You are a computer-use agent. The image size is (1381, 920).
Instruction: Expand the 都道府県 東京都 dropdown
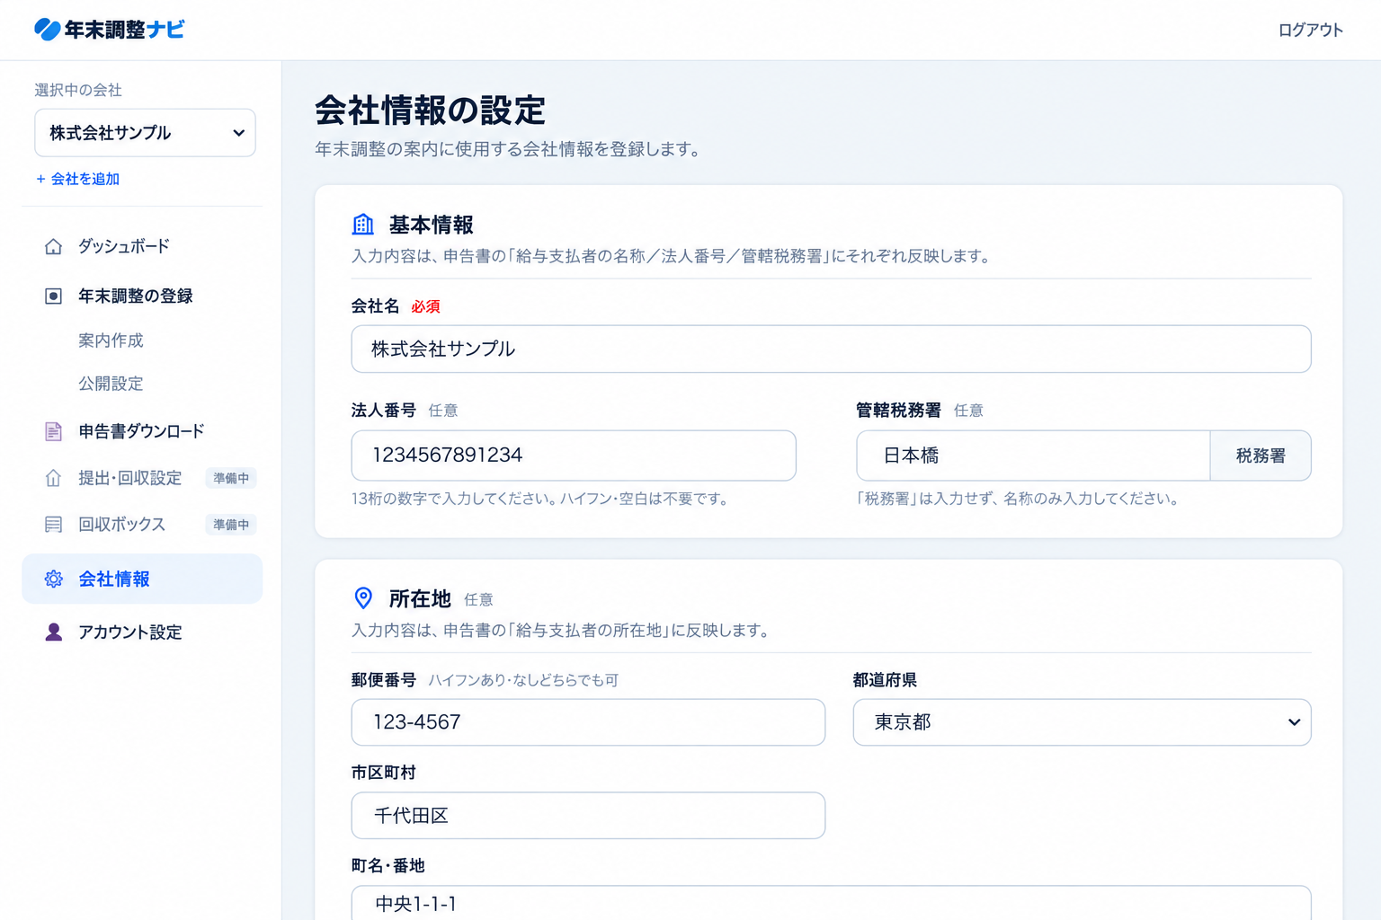point(1082,722)
